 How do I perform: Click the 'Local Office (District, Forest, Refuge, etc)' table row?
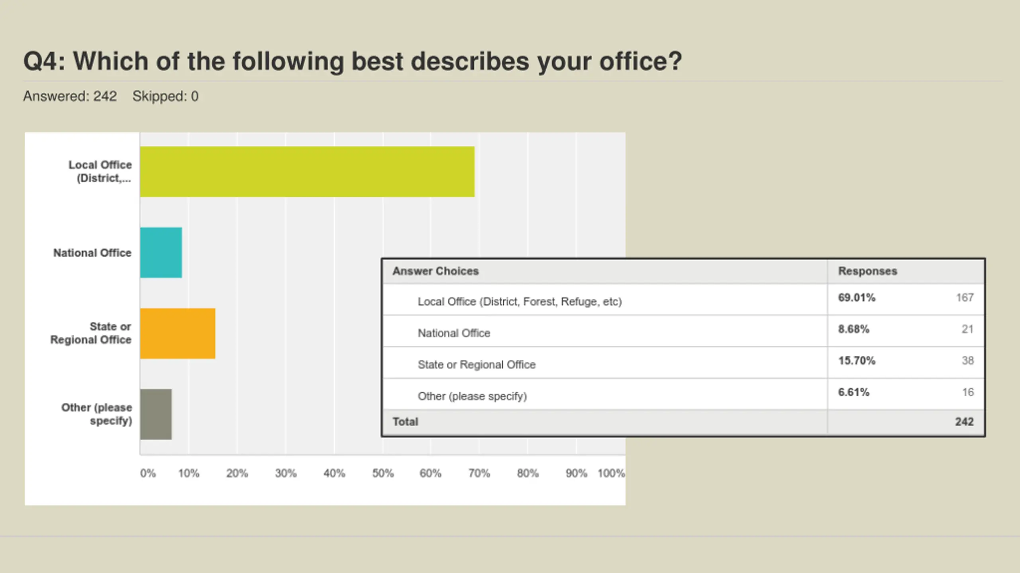520,302
